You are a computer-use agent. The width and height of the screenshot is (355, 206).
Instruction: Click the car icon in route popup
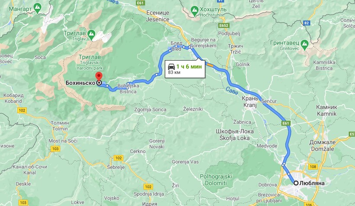[171, 67]
